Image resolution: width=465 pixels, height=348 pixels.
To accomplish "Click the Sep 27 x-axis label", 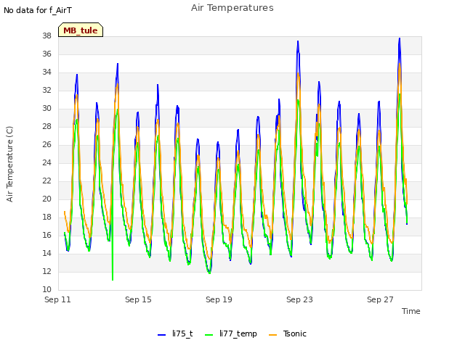I will pyautogui.click(x=380, y=299).
